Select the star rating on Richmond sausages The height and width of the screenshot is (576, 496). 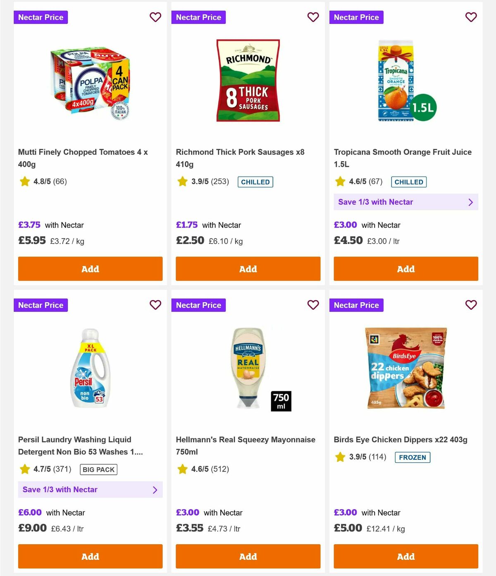pos(182,181)
